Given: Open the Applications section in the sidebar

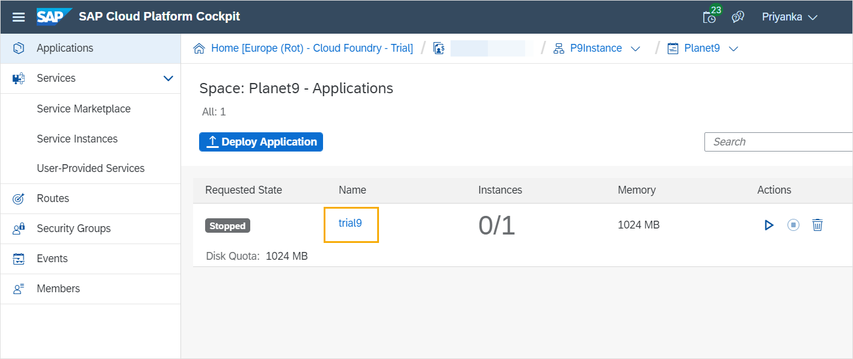Looking at the screenshot, I should click(64, 48).
